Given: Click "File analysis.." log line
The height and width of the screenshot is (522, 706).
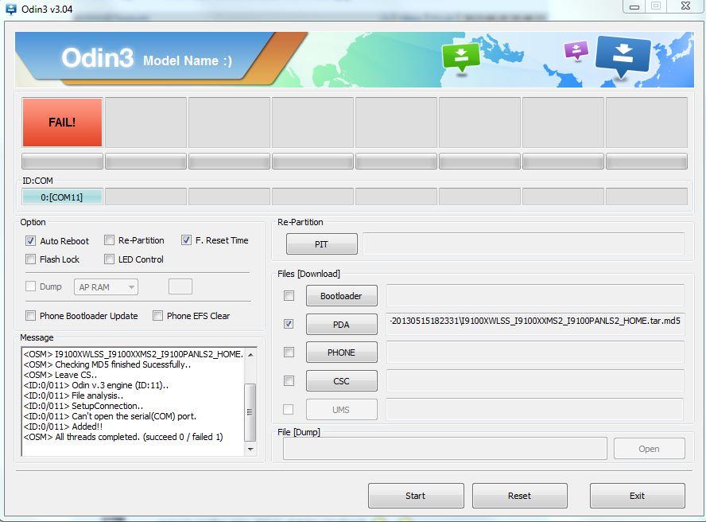Looking at the screenshot, I should [x=73, y=395].
